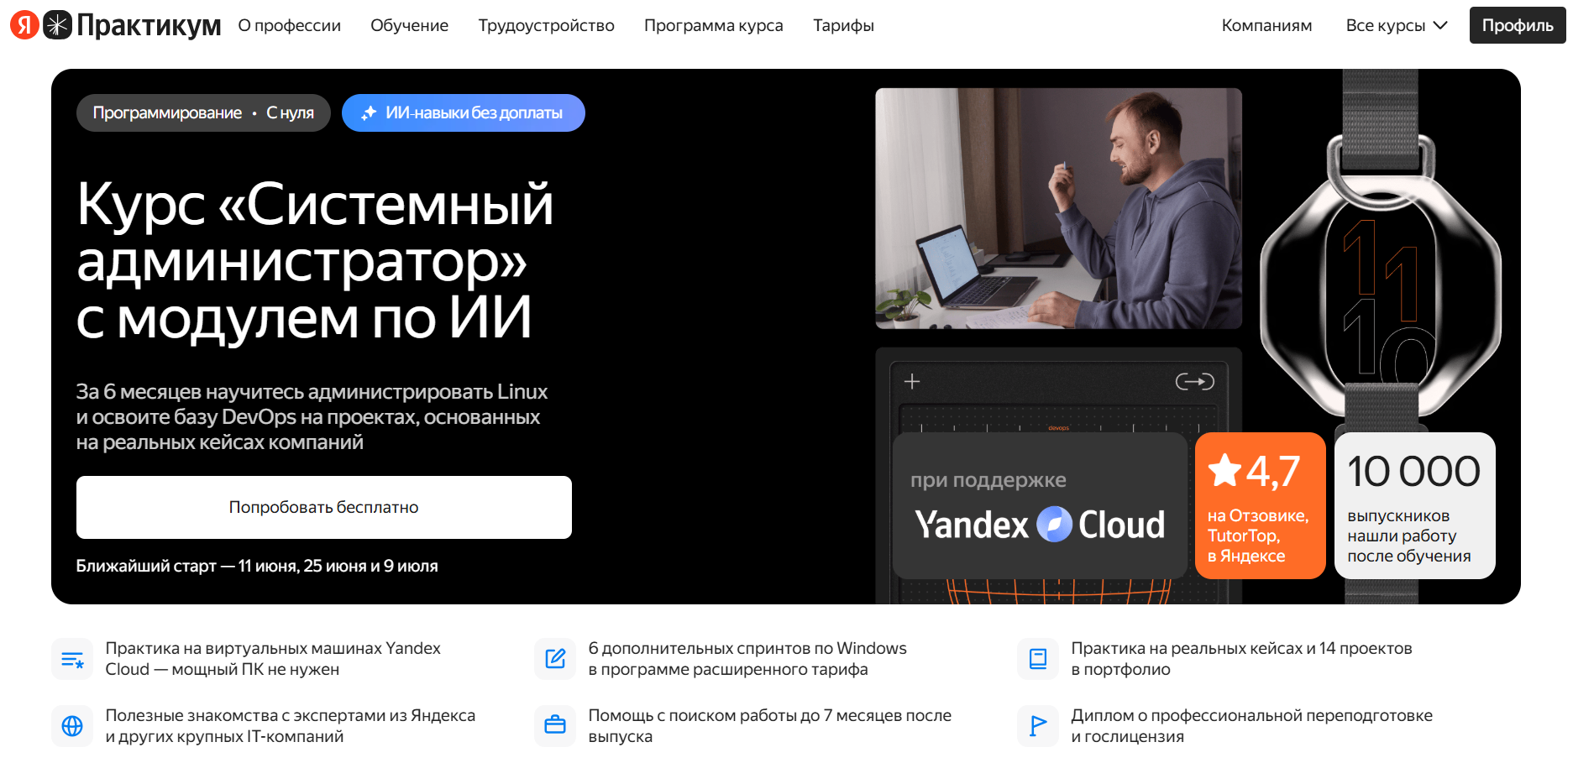Click 'Практика на реальных кейсах и 14 проектов' text

pos(1241,659)
